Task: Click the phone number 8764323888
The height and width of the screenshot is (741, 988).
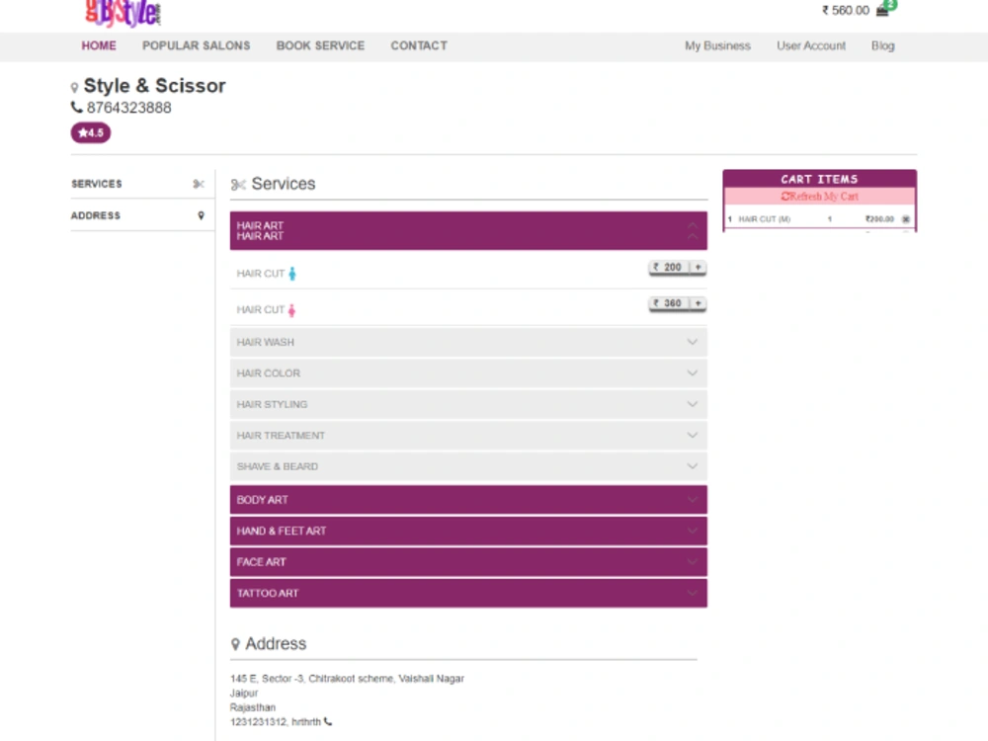Action: pyautogui.click(x=129, y=108)
